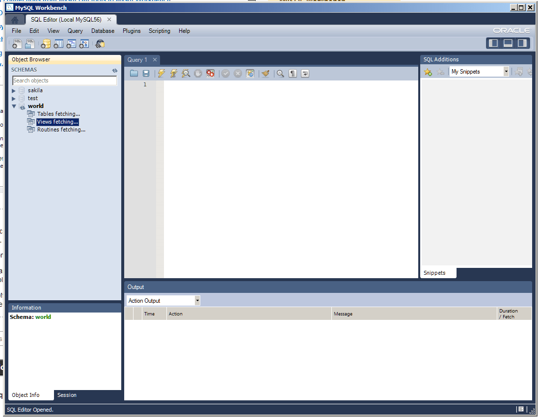Screen dimensions: 539x418
Task: Toggle invisible characters display
Action: 293,73
